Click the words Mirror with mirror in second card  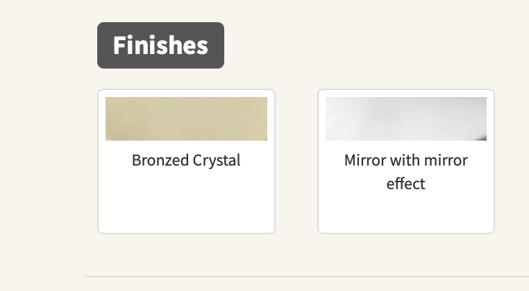[x=405, y=161]
